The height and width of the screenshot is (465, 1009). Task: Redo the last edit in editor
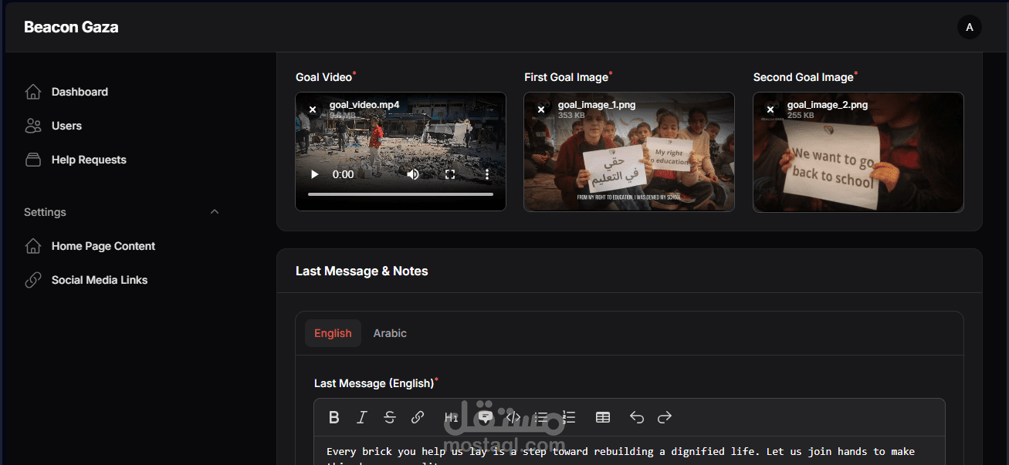coord(665,417)
